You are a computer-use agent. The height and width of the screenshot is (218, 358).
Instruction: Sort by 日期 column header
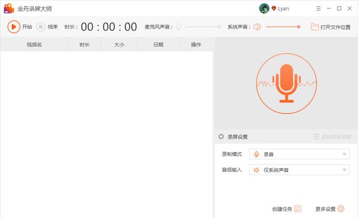point(158,45)
